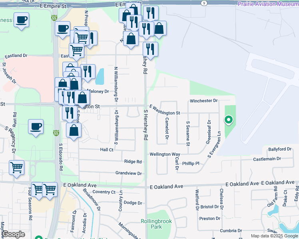
Task: Click the Coventry Ct street label
Action: (x=104, y=192)
